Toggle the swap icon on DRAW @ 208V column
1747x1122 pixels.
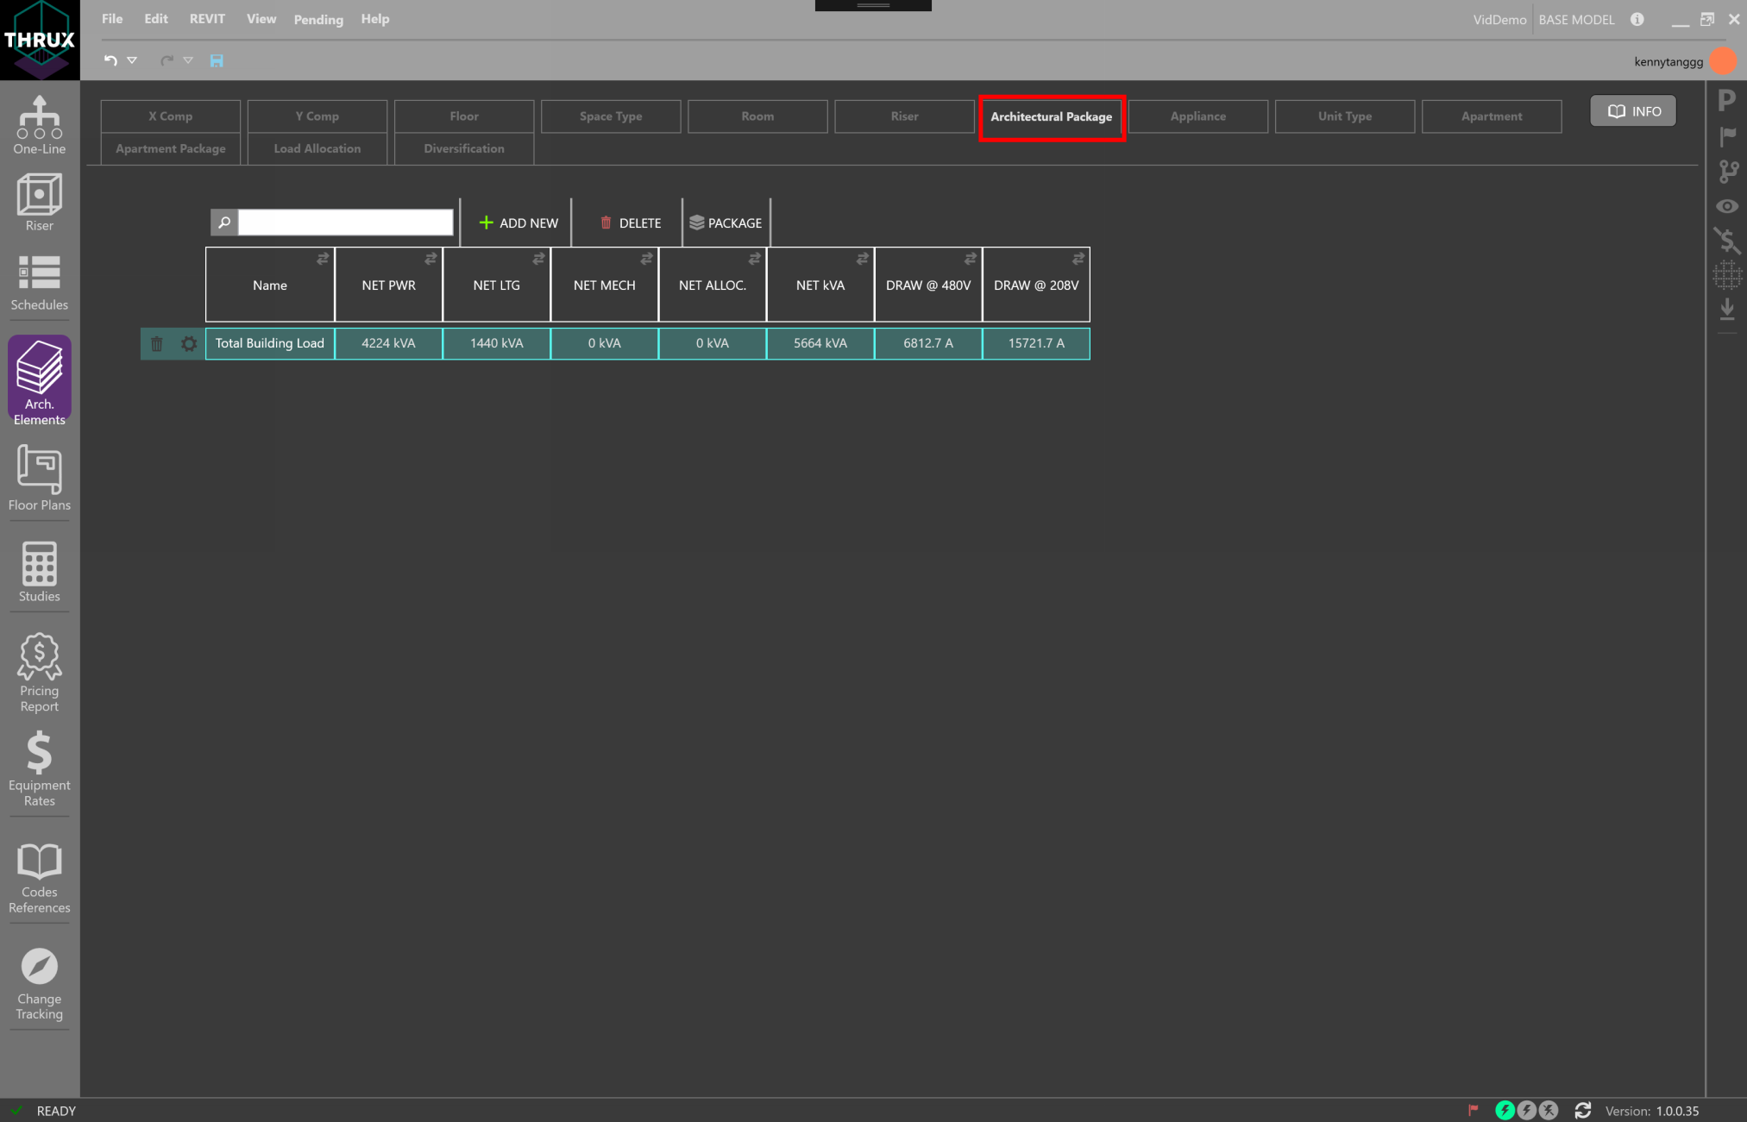coord(1078,259)
